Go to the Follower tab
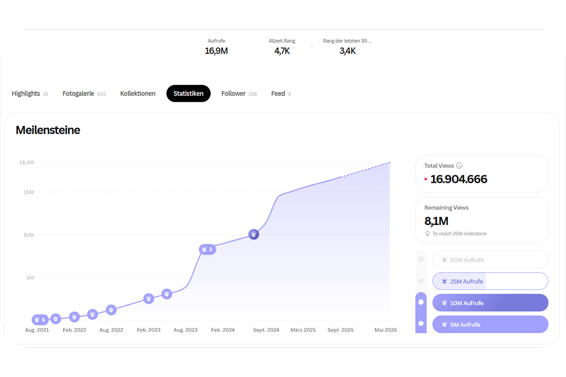The height and width of the screenshot is (377, 566). (233, 94)
